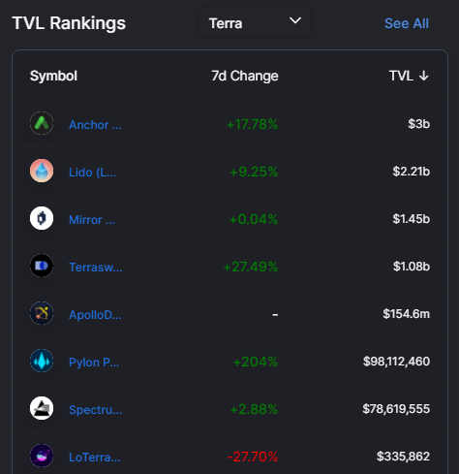Open the See All link
The height and width of the screenshot is (474, 459).
pyautogui.click(x=407, y=23)
